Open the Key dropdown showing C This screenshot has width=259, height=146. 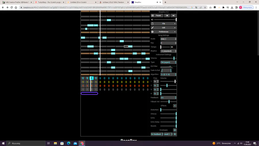(168, 43)
